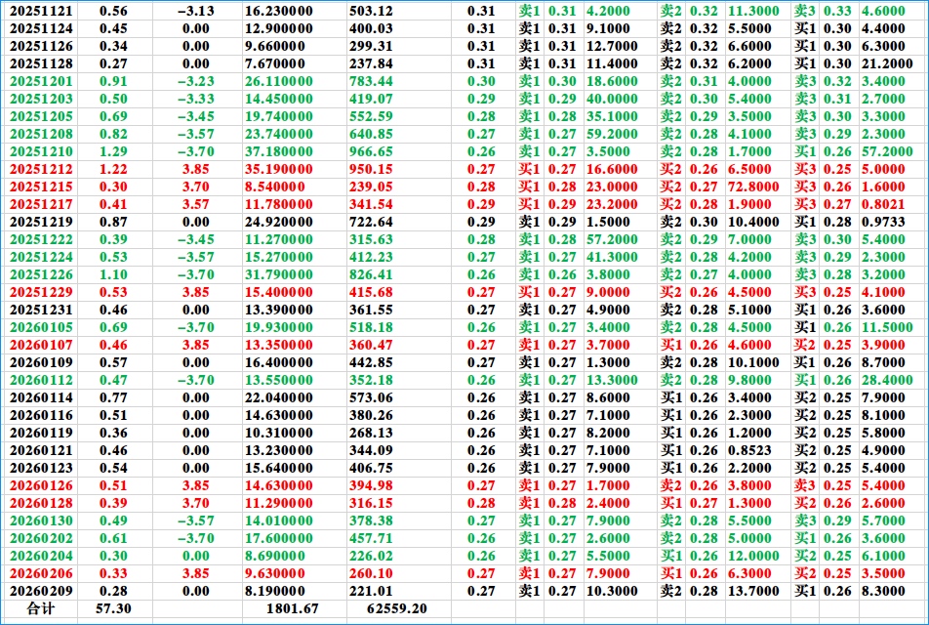Image resolution: width=929 pixels, height=625 pixels.
Task: Click the quantity cell 0.9733
Action: point(883,222)
